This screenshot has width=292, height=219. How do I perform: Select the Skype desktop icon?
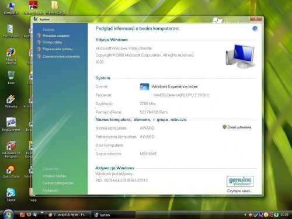click(11, 194)
